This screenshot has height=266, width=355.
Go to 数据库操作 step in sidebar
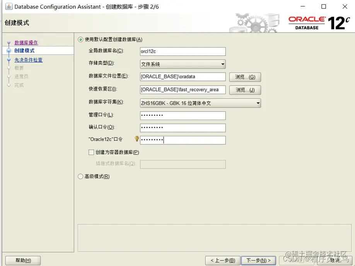(26, 43)
